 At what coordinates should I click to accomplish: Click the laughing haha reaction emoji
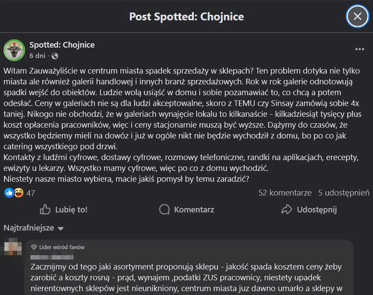[x=19, y=193]
